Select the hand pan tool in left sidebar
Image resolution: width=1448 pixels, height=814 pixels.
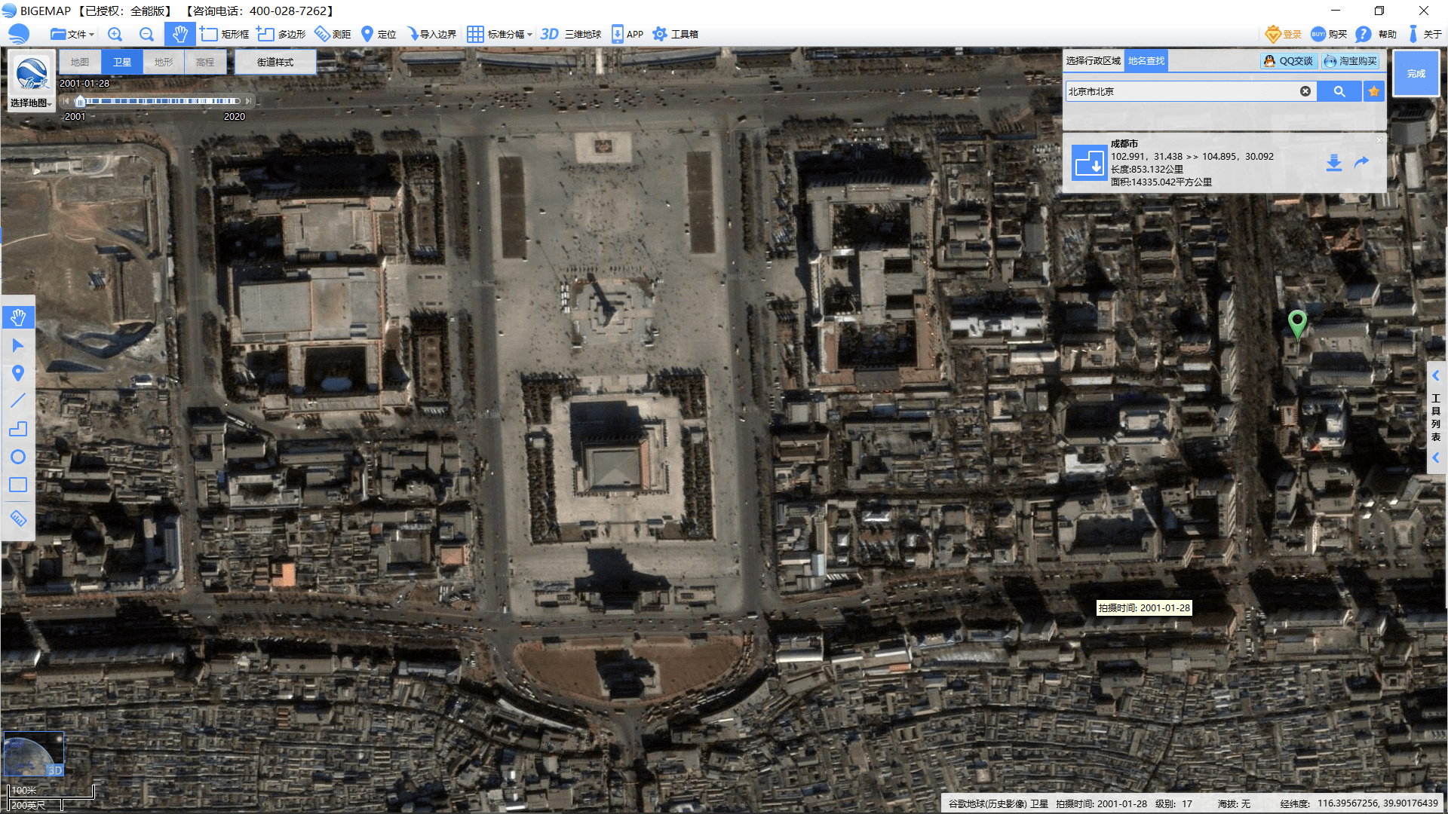pos(18,317)
